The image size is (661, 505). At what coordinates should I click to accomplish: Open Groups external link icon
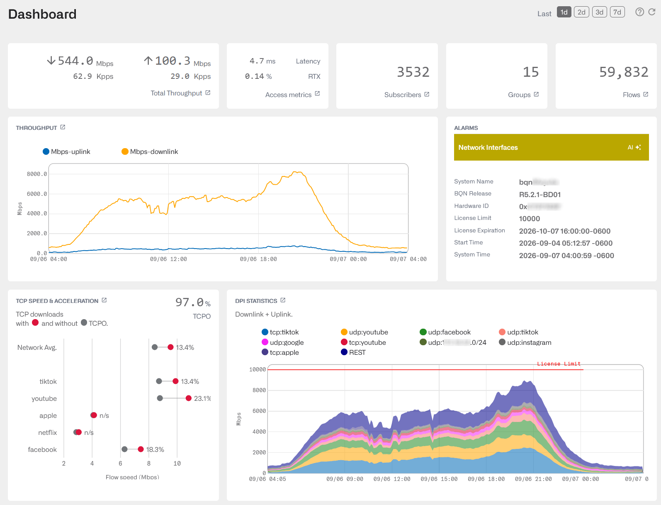tap(536, 95)
